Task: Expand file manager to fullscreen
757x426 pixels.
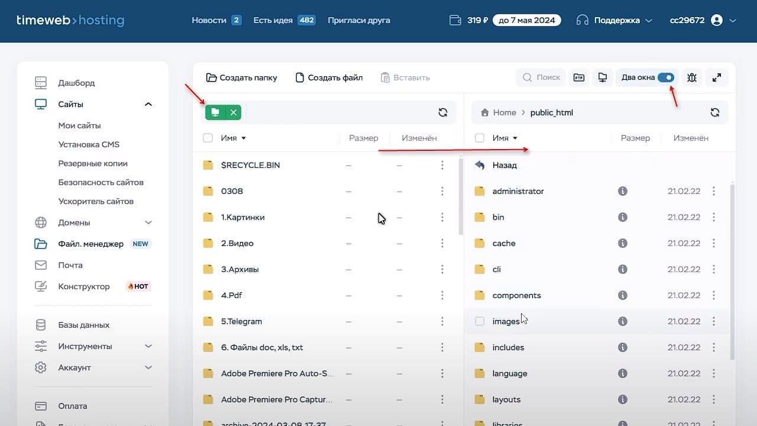Action: (717, 78)
